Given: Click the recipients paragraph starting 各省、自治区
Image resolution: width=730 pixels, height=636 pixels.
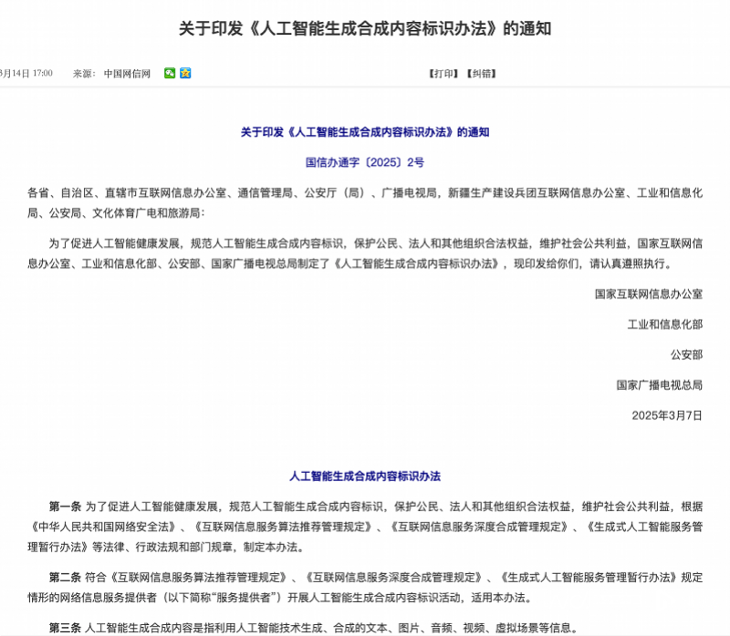Looking at the screenshot, I should tap(365, 202).
